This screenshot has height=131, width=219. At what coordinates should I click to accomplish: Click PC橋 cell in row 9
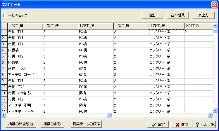coord(96,81)
